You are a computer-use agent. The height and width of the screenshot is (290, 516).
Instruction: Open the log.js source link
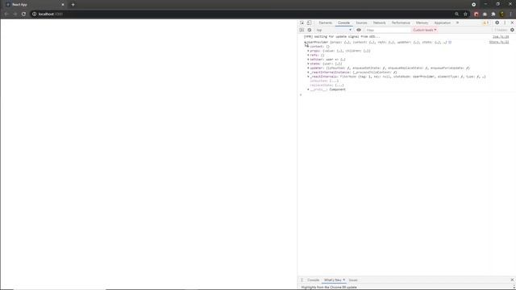pos(501,37)
